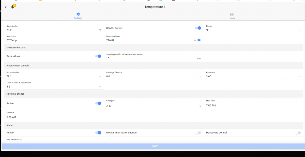Go back using the arrow icon
Screen dimensions: 305x157
6,7
